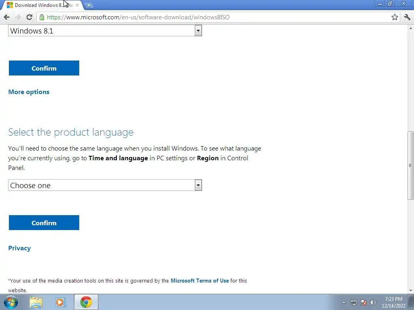
Task: Open the network status tray icon
Action: click(353, 302)
